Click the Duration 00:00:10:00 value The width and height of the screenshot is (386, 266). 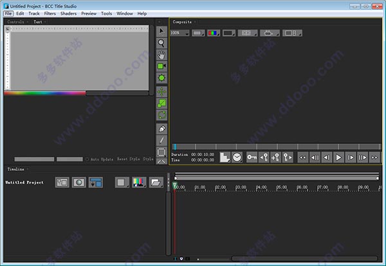pyautogui.click(x=203, y=155)
